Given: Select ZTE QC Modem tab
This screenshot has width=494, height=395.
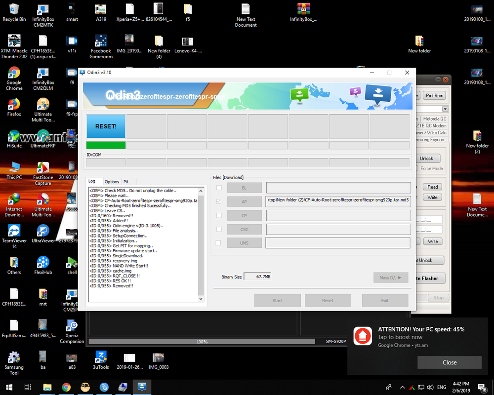Looking at the screenshot, I should click(x=432, y=126).
